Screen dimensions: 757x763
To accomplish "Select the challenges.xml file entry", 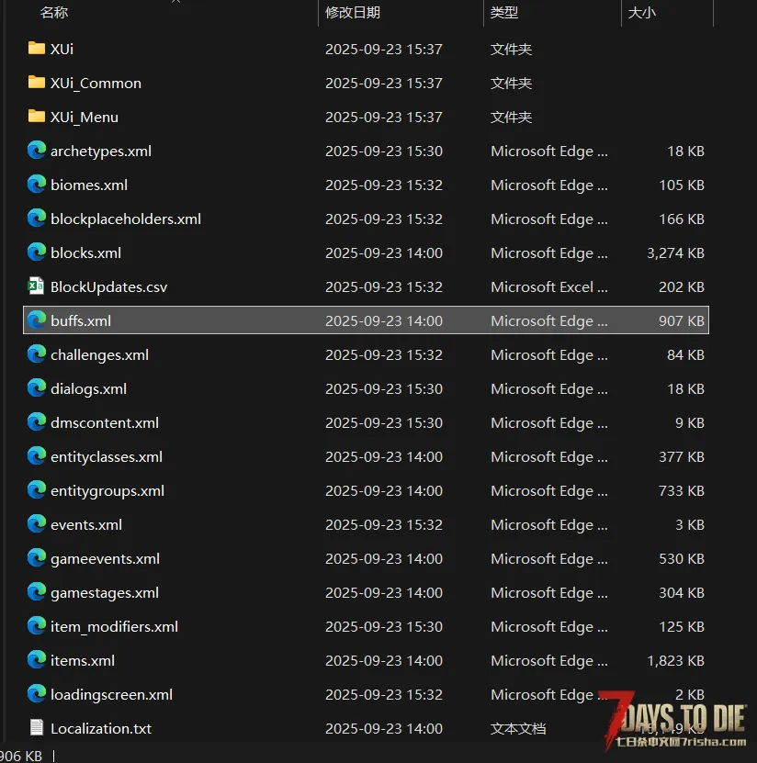I will (x=99, y=354).
